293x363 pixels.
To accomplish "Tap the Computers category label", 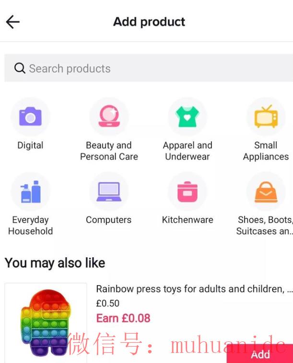I will click(x=108, y=220).
